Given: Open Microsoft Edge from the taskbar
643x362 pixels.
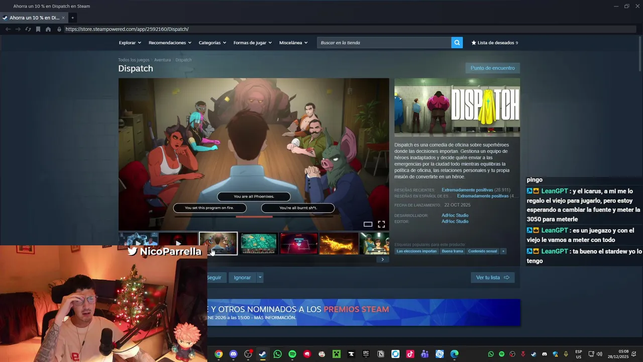Looking at the screenshot, I should (x=455, y=354).
